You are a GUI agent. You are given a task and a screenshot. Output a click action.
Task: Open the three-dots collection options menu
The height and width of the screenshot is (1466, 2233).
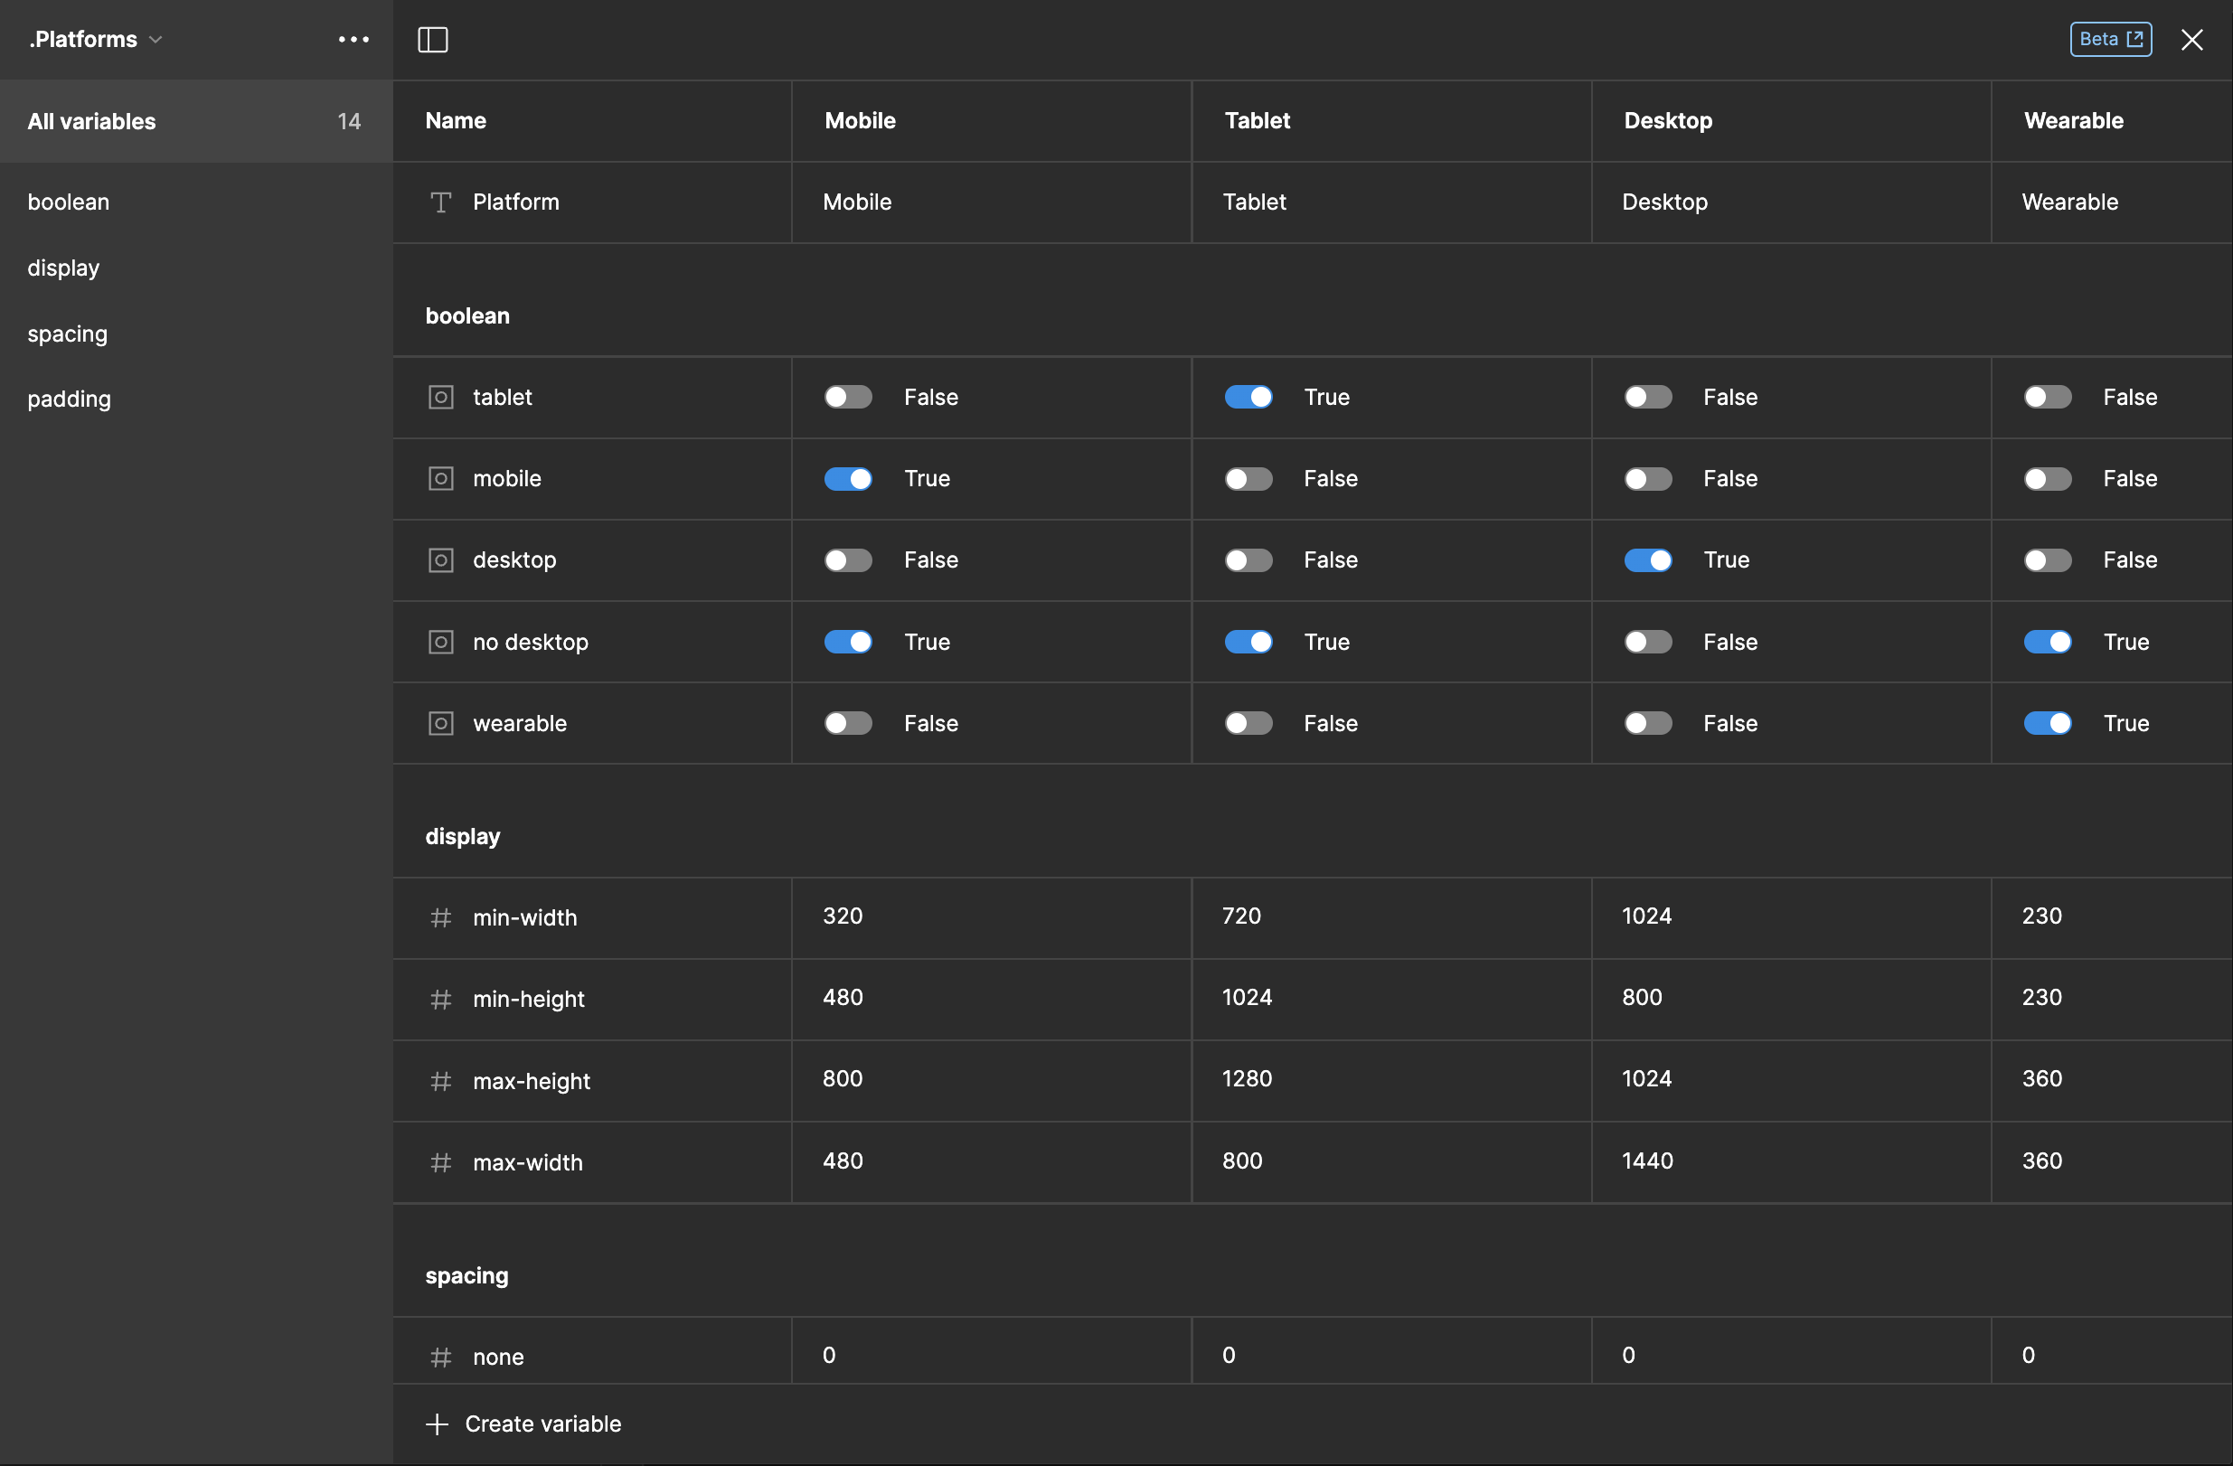[353, 40]
